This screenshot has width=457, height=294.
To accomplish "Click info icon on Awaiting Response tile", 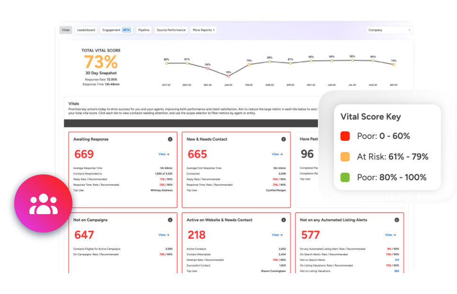I will (170, 139).
